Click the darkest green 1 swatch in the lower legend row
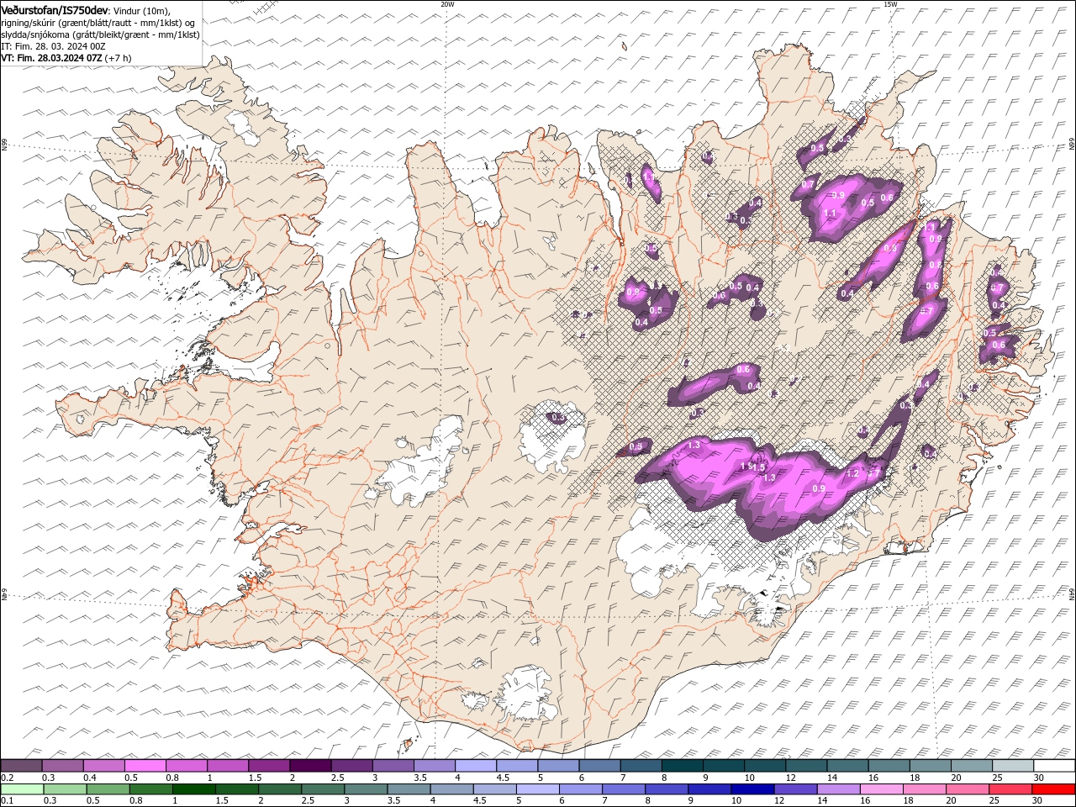1076x807 pixels. tap(194, 789)
